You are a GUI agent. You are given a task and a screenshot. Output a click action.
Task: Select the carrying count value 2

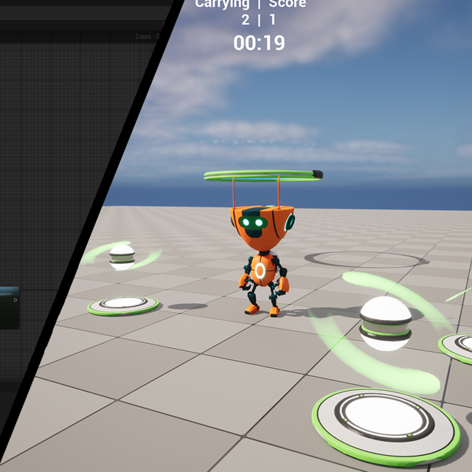coord(245,20)
